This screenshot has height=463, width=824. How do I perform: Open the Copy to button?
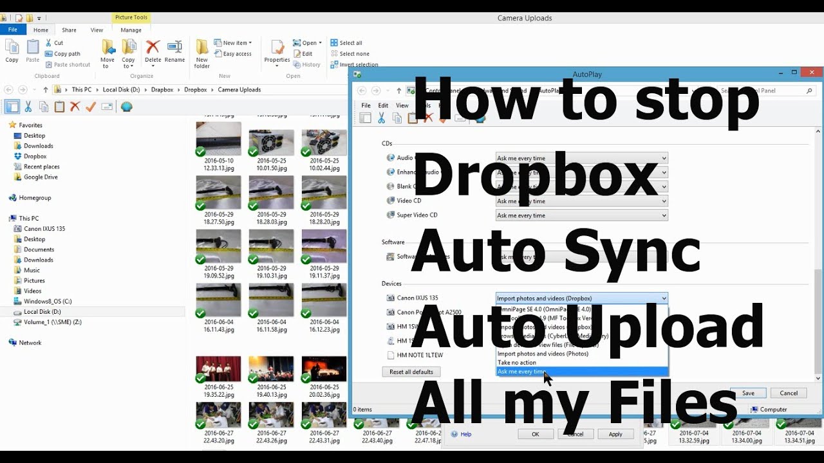[x=129, y=54]
